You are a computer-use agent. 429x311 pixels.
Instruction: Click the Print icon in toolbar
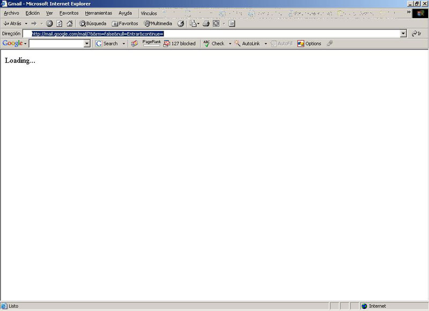pyautogui.click(x=206, y=24)
